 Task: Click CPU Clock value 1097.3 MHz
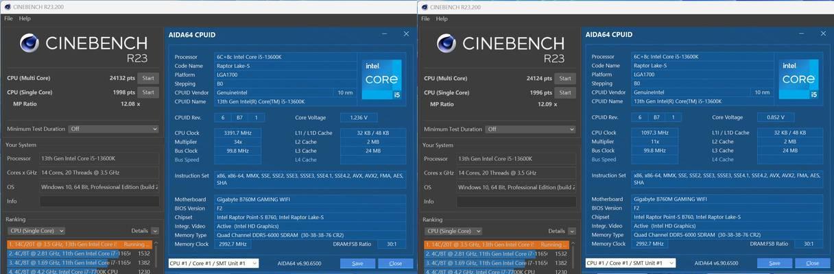tap(655, 133)
